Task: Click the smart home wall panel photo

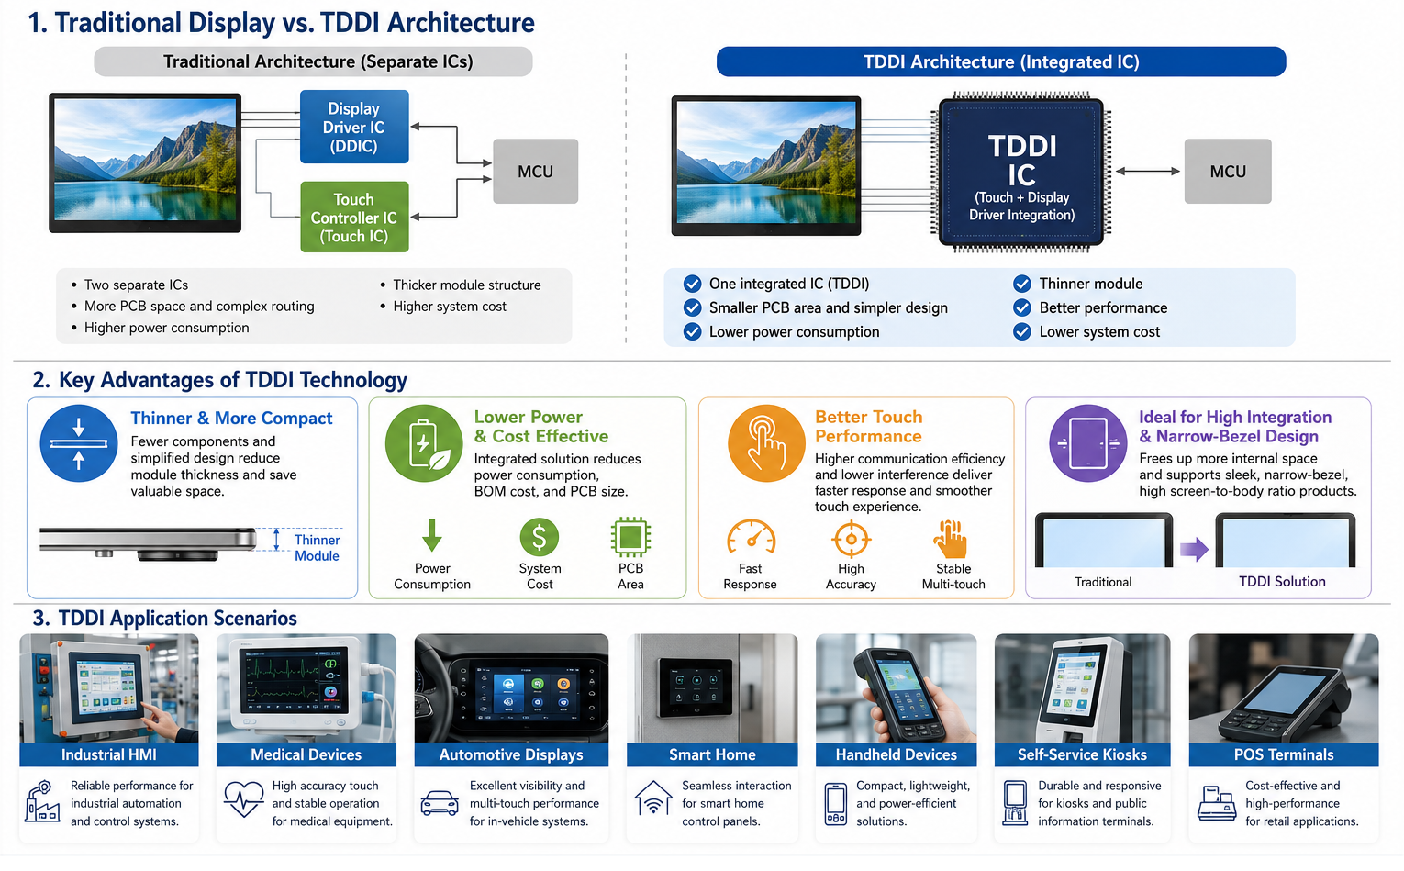Action: click(712, 688)
